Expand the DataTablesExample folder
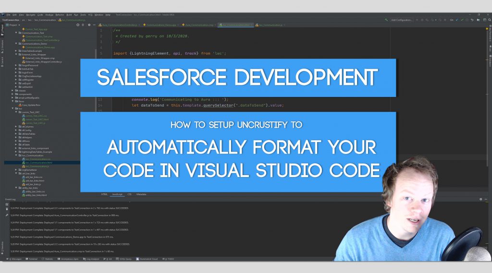Screen dimensions: 492x273 click(x=16, y=51)
